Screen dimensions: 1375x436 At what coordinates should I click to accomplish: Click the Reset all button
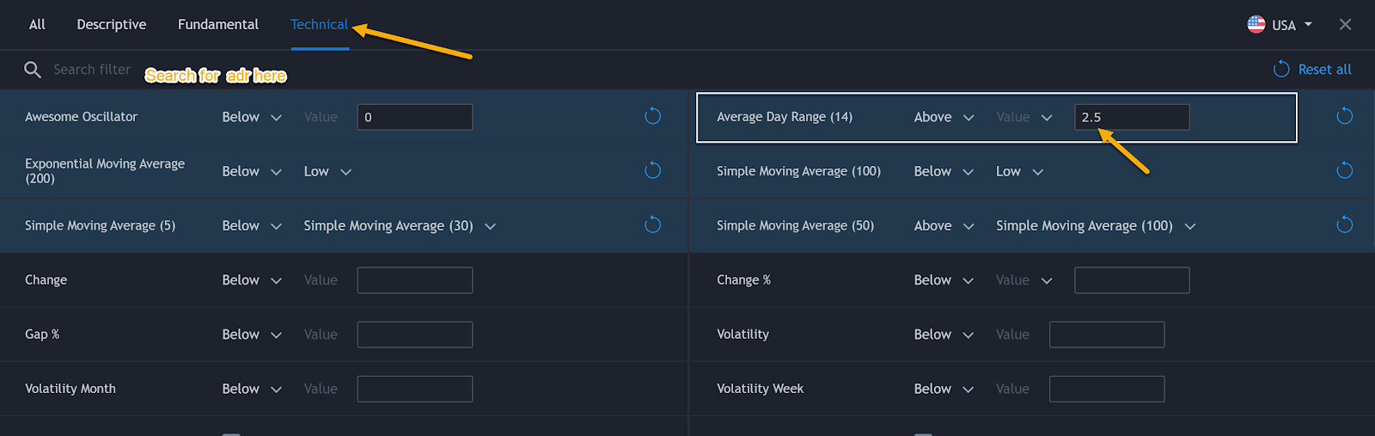(x=1312, y=70)
